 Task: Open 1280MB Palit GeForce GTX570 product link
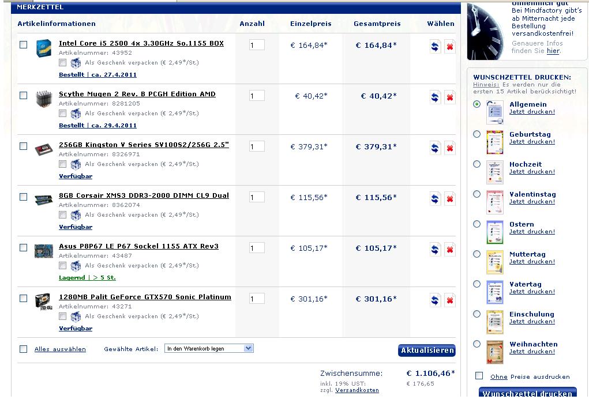(x=145, y=297)
